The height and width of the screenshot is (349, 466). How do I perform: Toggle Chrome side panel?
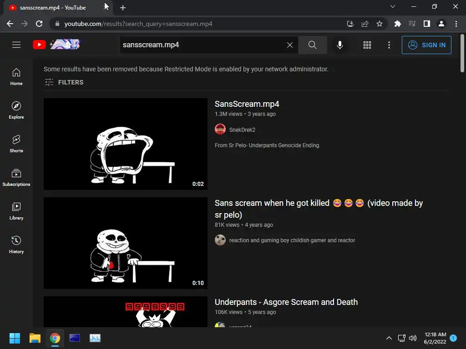pyautogui.click(x=427, y=24)
